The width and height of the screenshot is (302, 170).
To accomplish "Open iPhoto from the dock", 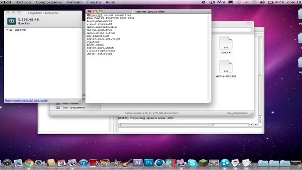I will [x=105, y=163].
